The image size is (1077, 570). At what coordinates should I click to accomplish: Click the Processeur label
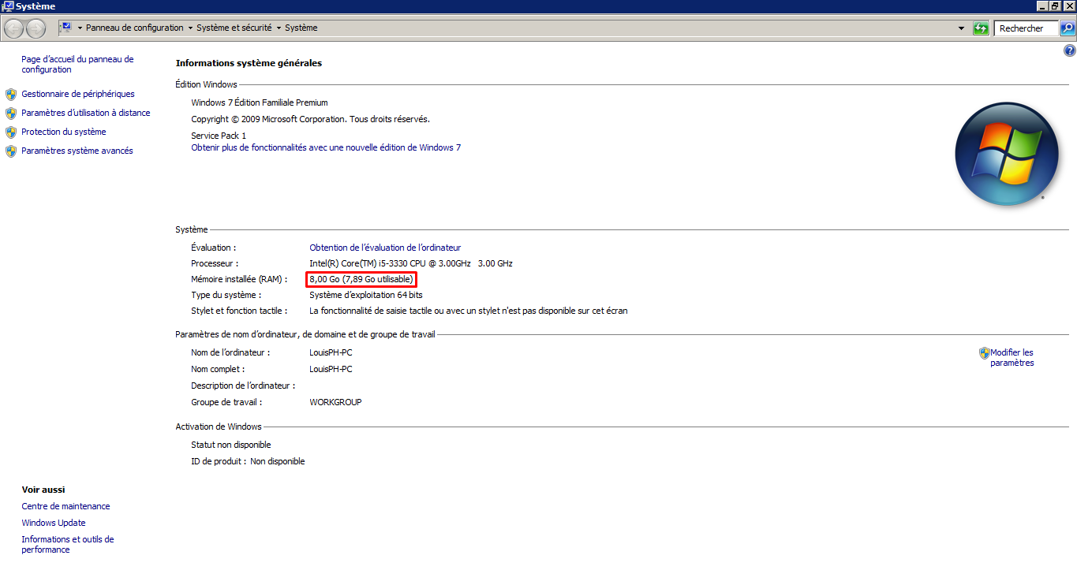pos(215,263)
